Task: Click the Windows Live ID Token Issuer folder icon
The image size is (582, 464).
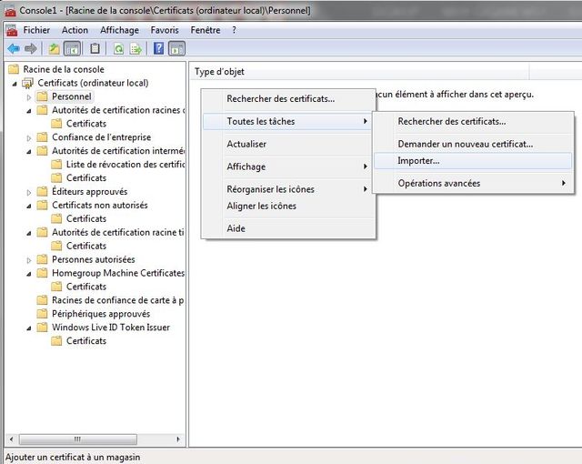Action: 43,328
